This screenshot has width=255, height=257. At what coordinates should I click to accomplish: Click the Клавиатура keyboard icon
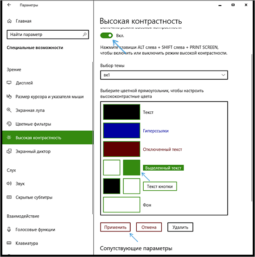(x=9, y=243)
